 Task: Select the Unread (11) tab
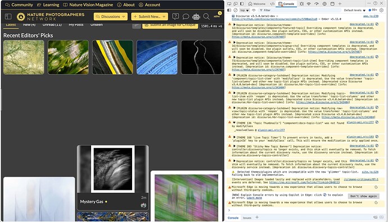(x=52, y=25)
